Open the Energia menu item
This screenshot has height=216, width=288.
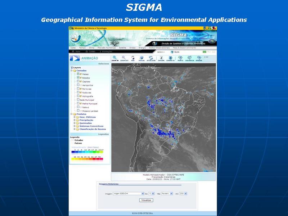[142, 48]
